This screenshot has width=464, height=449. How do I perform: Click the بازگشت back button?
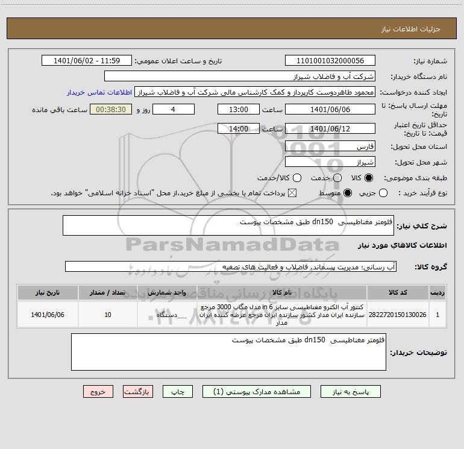(138, 392)
